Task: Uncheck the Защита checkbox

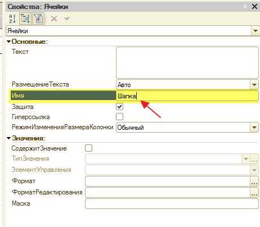Action: [x=119, y=107]
